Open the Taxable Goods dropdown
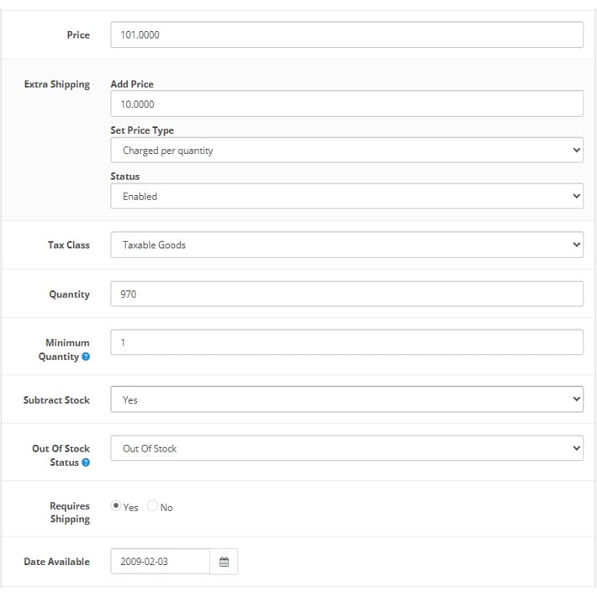 347,245
